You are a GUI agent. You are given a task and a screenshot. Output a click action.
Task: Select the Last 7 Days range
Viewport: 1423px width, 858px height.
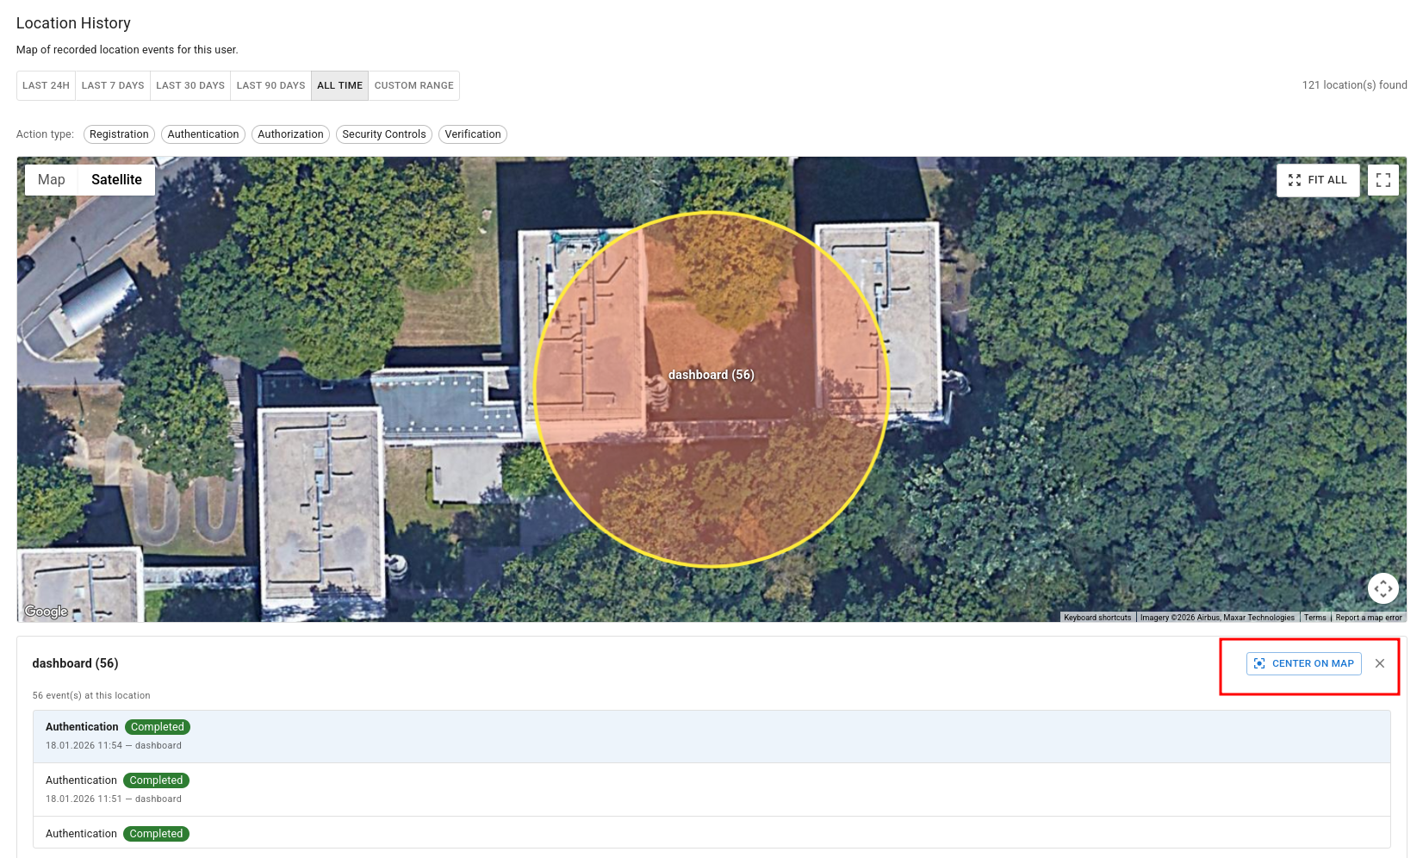[x=113, y=86]
